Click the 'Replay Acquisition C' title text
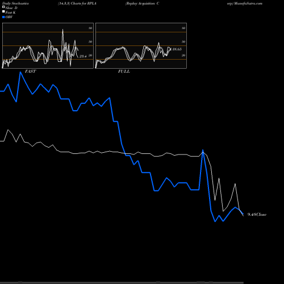 tap(142, 3)
